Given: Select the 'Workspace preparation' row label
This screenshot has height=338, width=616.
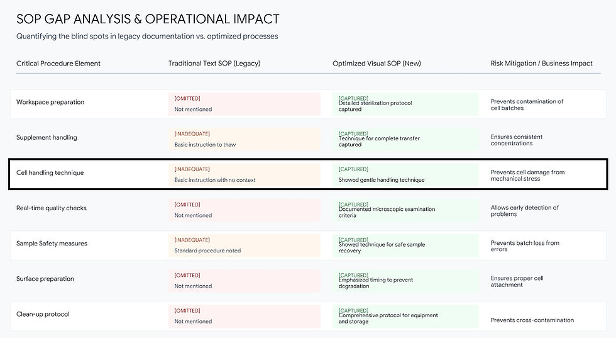Looking at the screenshot, I should pyautogui.click(x=50, y=102).
